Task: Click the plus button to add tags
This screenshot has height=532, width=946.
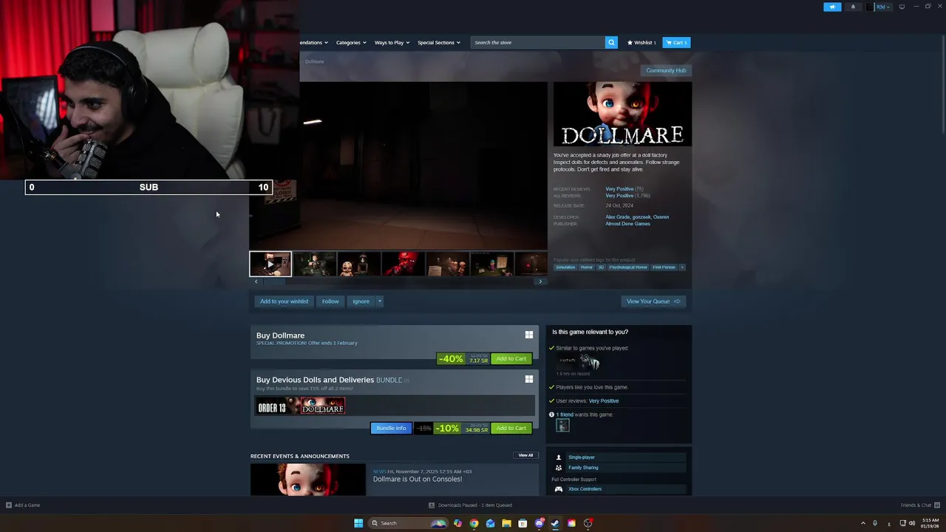Action: coord(682,267)
